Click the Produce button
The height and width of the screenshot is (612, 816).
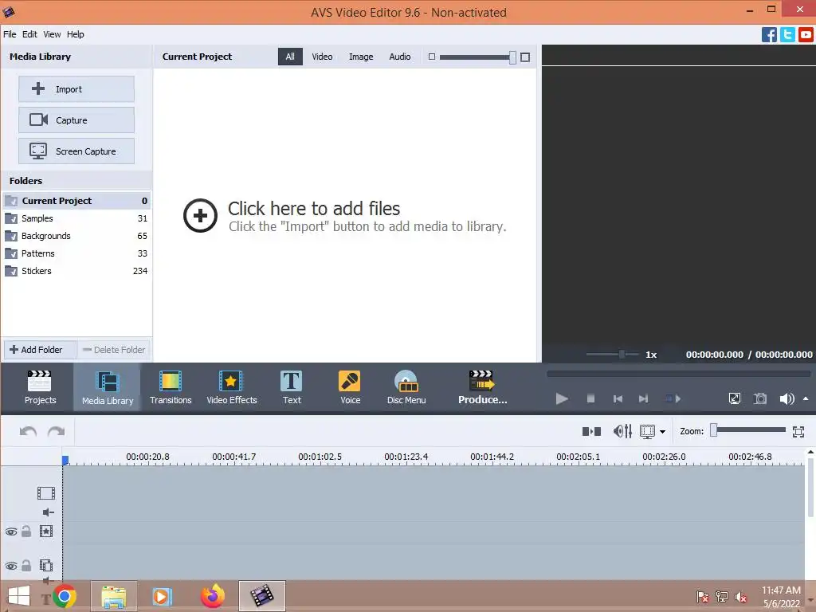coord(482,387)
